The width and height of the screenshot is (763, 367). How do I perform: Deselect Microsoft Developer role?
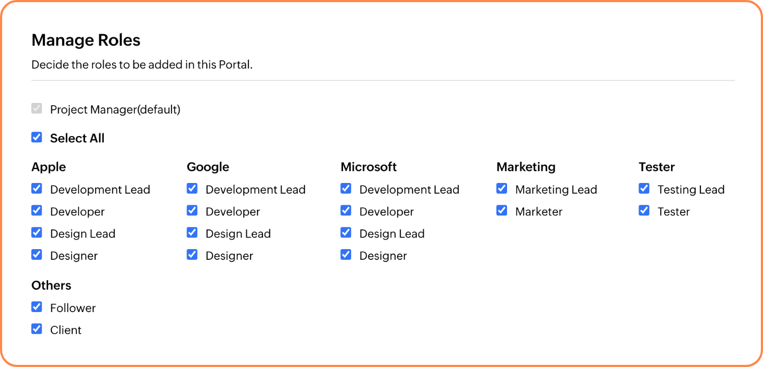(346, 211)
